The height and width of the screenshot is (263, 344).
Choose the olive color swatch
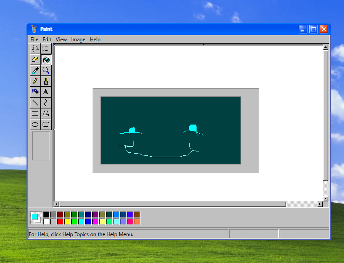[x=67, y=214]
